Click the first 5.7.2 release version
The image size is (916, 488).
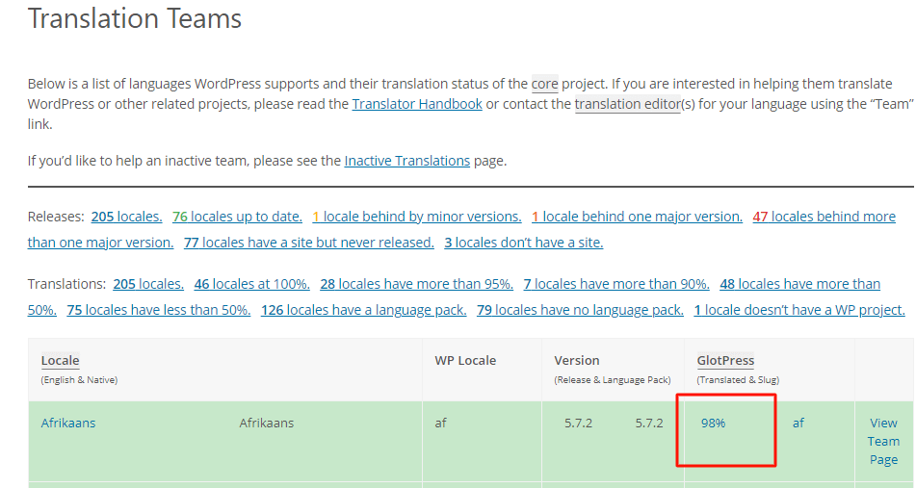tap(578, 424)
